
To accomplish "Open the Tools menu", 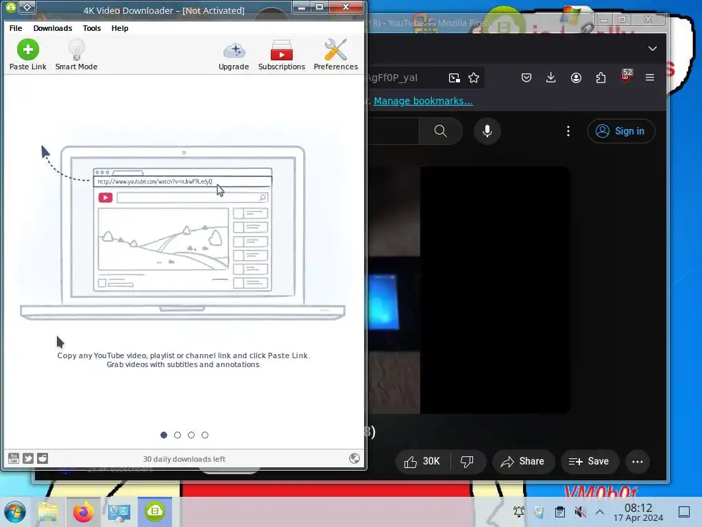I will [92, 27].
